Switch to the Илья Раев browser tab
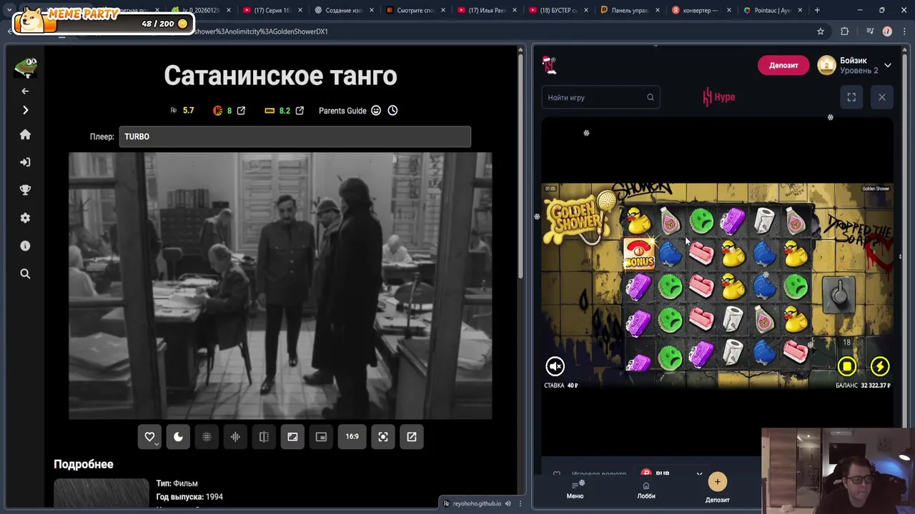The width and height of the screenshot is (915, 514). click(486, 10)
